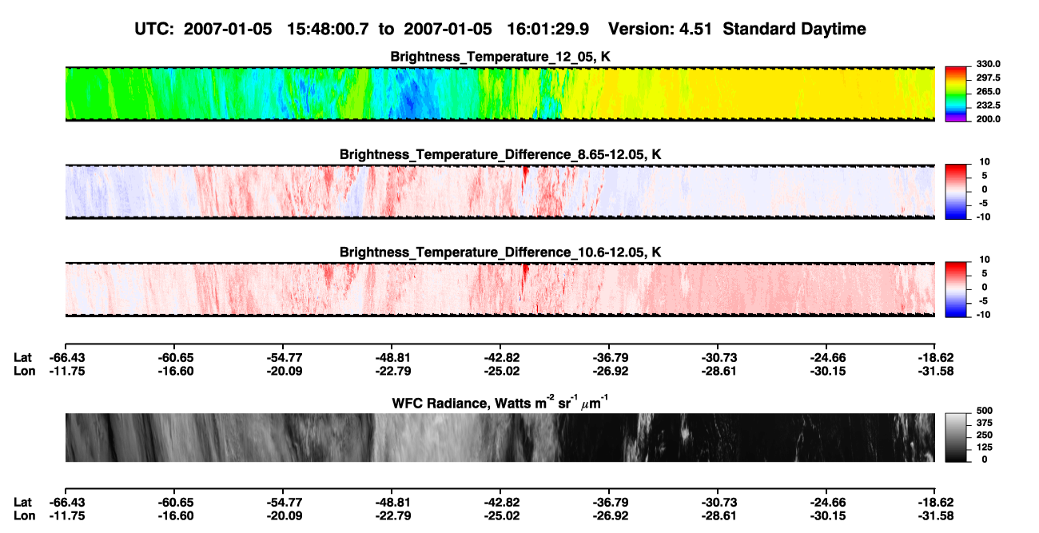Image resolution: width=1039 pixels, height=533 pixels.
Task: Click the WFC Radiance grayscale bar
Action: (x=957, y=437)
